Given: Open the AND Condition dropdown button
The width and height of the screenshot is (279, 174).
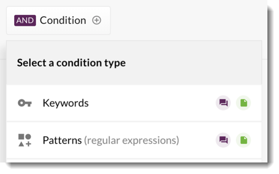Looking at the screenshot, I should [58, 21].
